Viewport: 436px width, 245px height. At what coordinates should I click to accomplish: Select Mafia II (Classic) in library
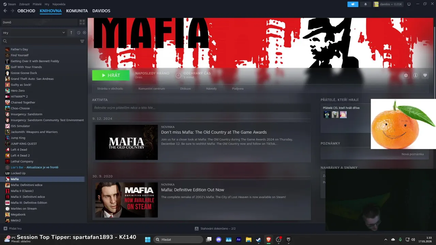pos(22,191)
